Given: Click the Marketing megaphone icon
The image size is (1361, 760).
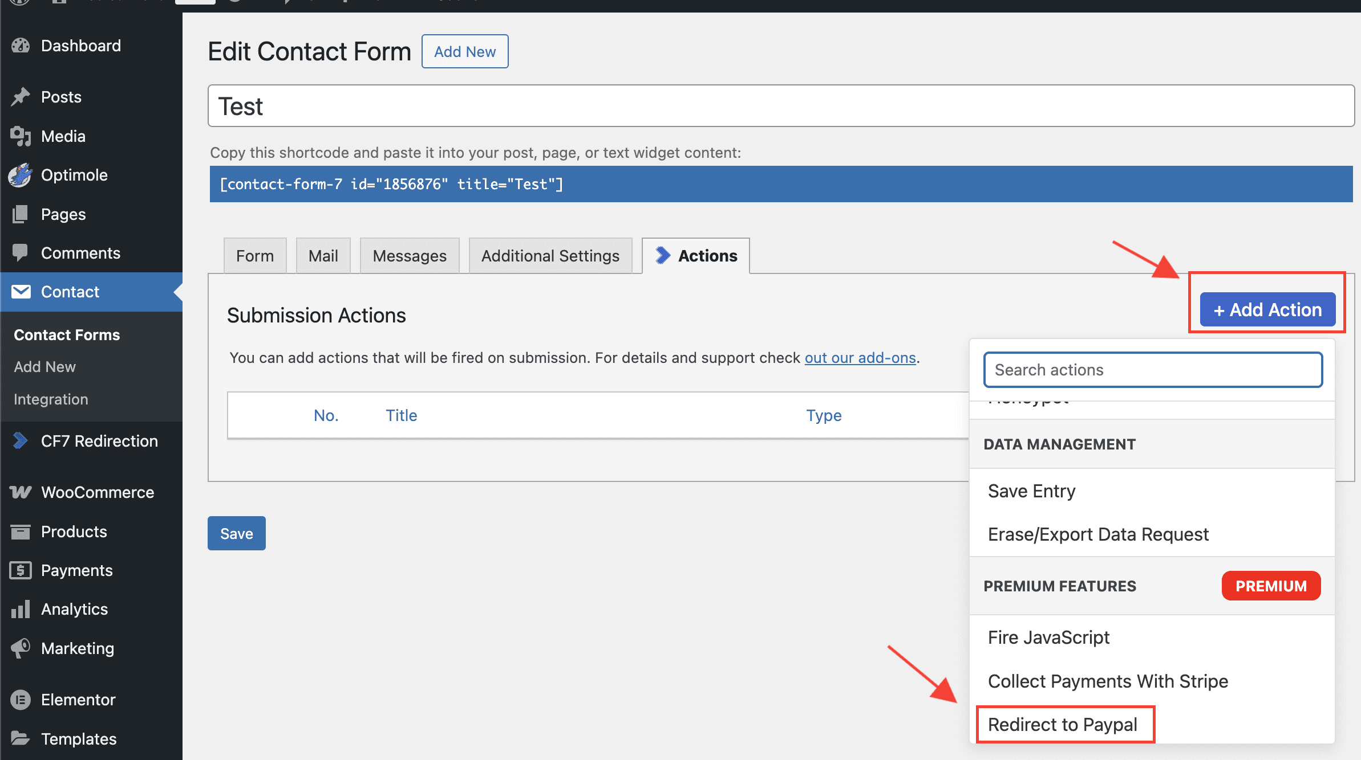Looking at the screenshot, I should [x=21, y=648].
